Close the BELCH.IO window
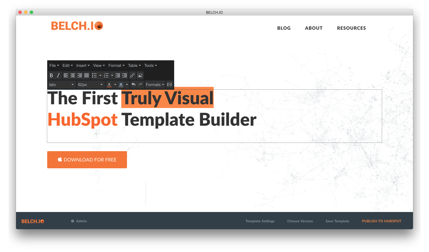The height and width of the screenshot is (252, 429). [x=20, y=12]
